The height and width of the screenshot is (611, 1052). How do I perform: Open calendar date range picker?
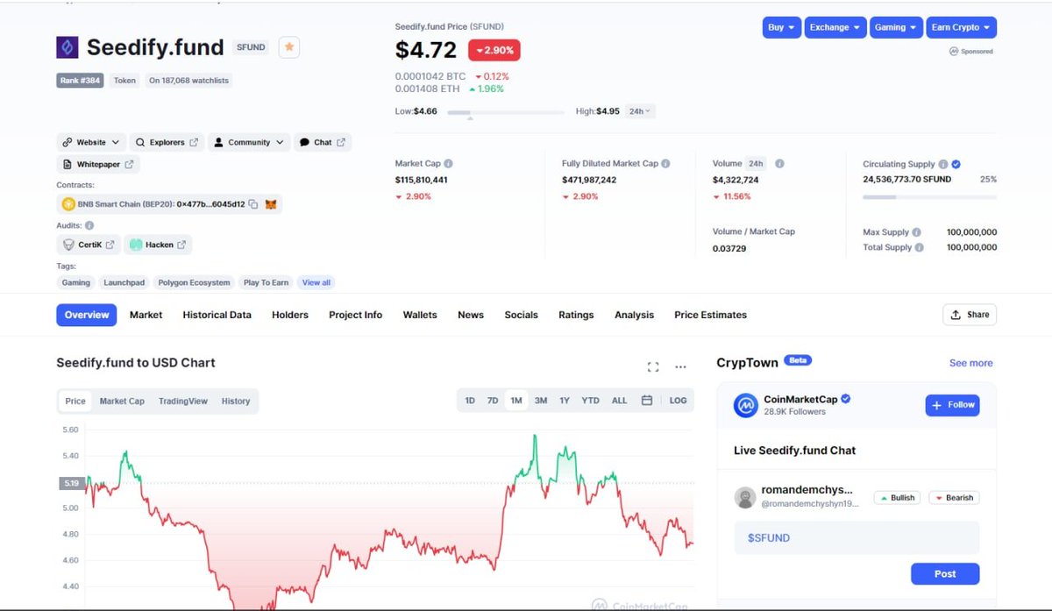point(647,401)
